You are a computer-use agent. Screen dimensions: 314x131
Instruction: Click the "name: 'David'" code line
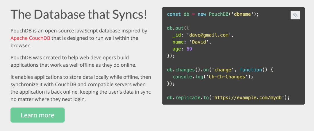[x=192, y=42]
